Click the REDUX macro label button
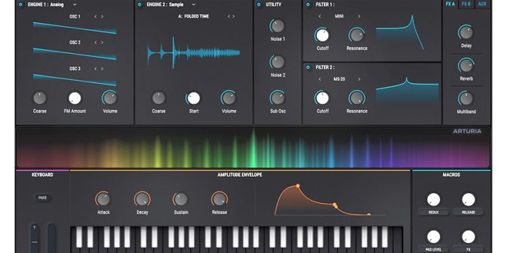Image resolution: width=507 pixels, height=253 pixels. [433, 213]
